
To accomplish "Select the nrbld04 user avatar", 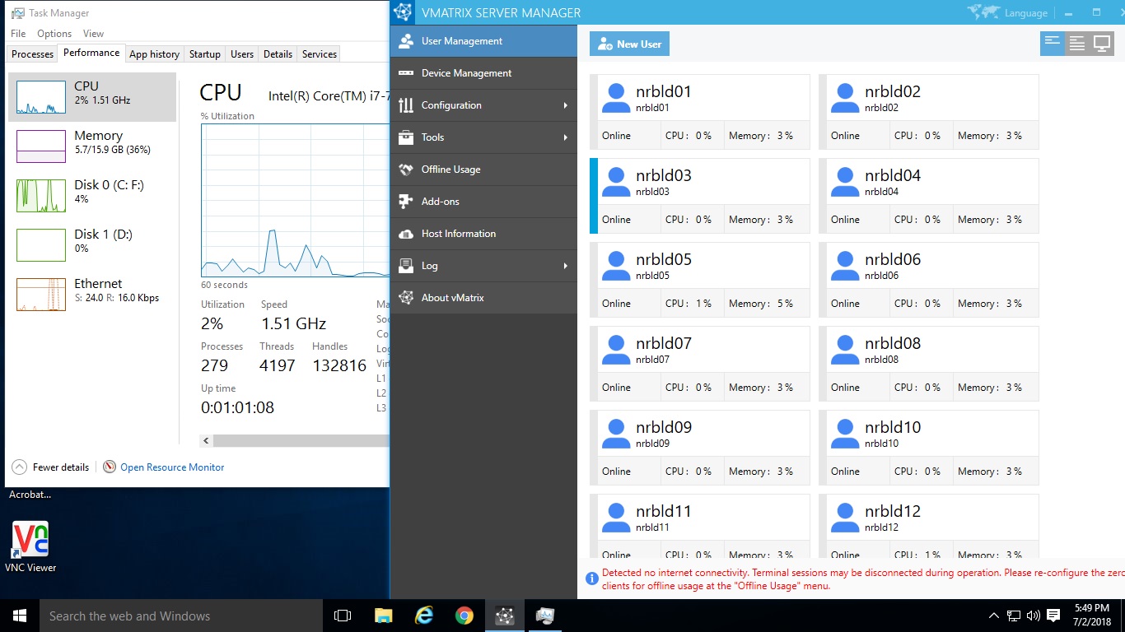I will pos(845,182).
